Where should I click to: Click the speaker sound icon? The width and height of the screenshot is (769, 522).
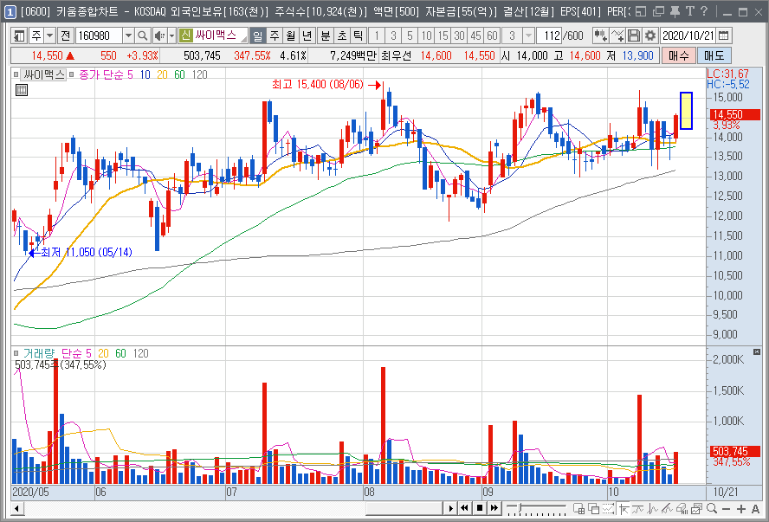click(x=159, y=35)
